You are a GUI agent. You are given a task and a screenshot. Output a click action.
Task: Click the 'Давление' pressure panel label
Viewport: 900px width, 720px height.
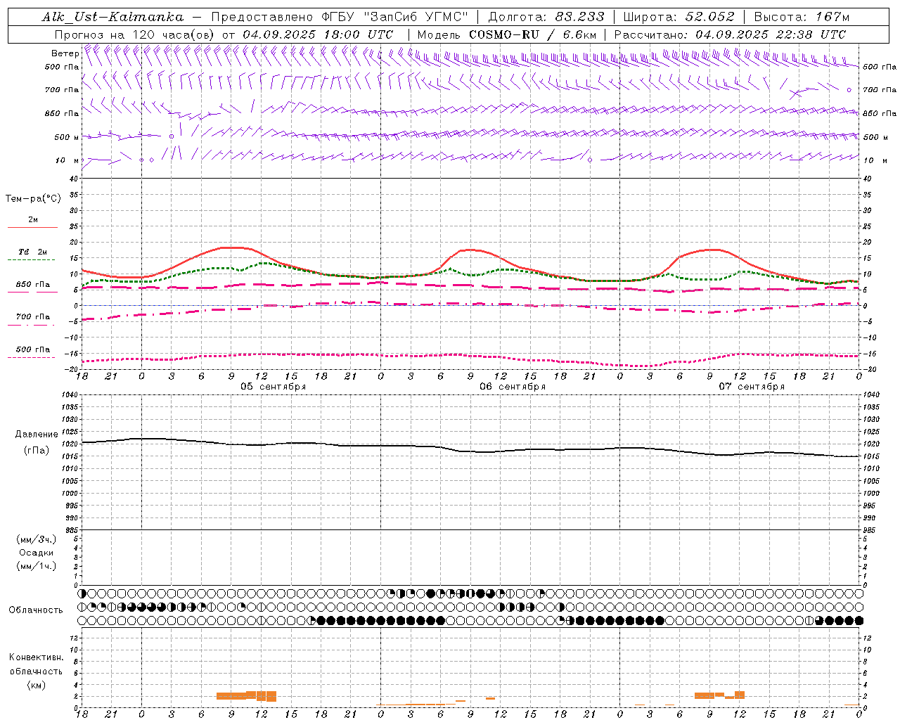[37, 435]
